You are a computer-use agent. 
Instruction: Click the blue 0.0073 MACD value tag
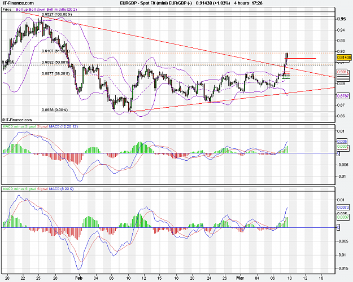343,207
